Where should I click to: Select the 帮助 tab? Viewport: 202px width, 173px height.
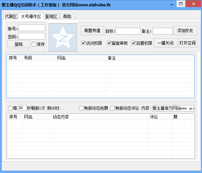click(67, 16)
